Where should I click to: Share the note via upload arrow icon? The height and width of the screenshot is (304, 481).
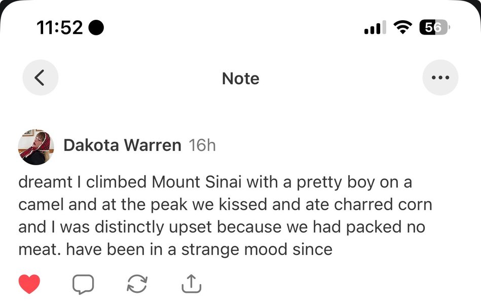point(191,284)
